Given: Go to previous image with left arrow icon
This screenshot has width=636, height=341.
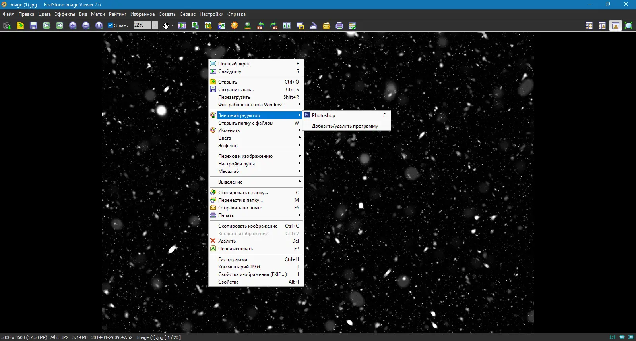Looking at the screenshot, I should pos(47,25).
